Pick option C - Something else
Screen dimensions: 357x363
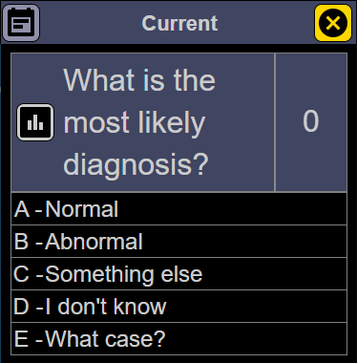[x=178, y=274]
